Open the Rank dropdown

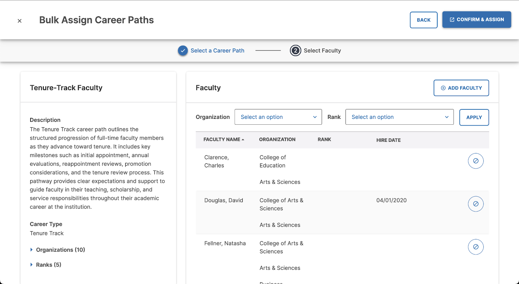click(400, 117)
